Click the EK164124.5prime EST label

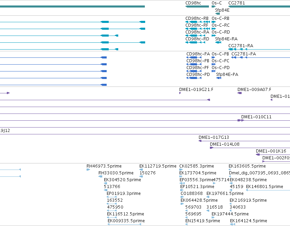click(x=248, y=221)
